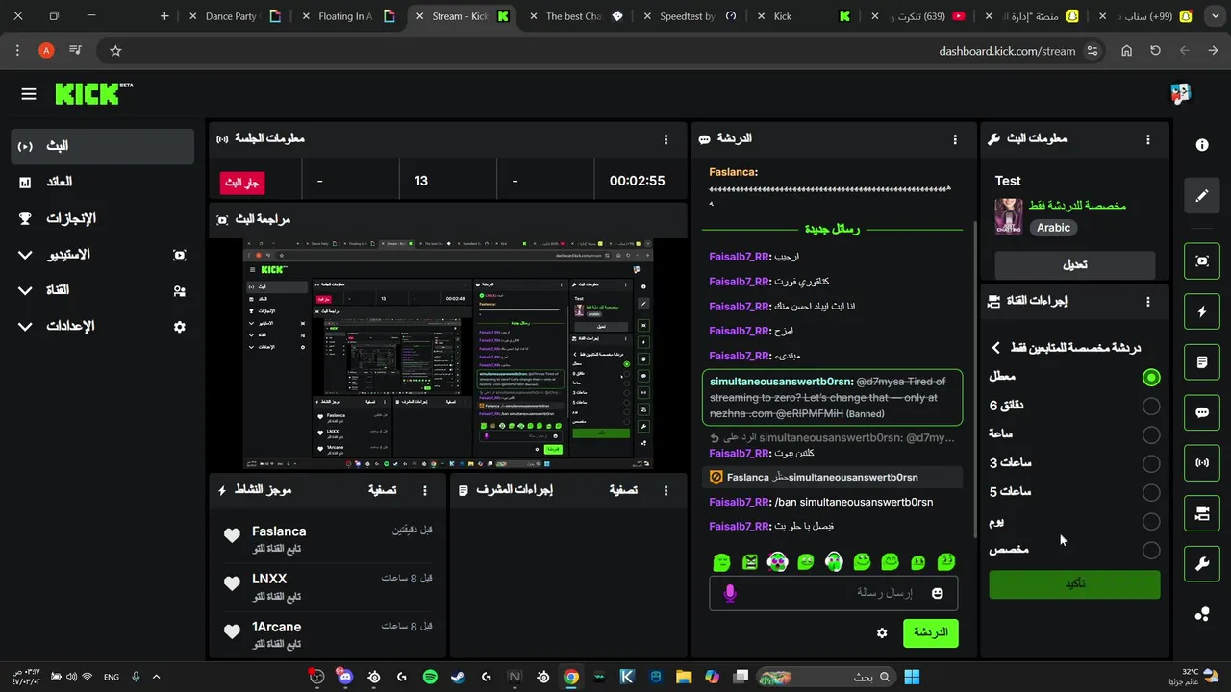Viewport: 1231px width, 692px height.
Task: Click the Windows Start button
Action: point(912,677)
